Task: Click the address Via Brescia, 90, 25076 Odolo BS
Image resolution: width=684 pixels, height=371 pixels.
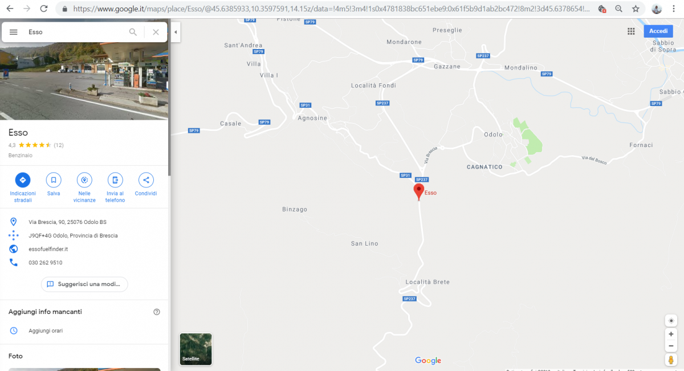Action: [x=67, y=222]
